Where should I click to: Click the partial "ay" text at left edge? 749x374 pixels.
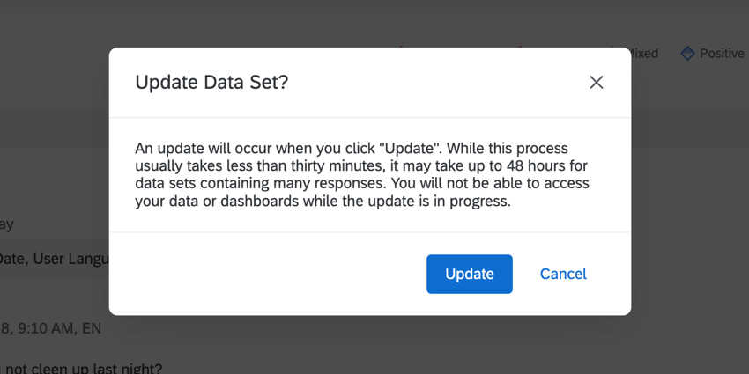[x=7, y=224]
